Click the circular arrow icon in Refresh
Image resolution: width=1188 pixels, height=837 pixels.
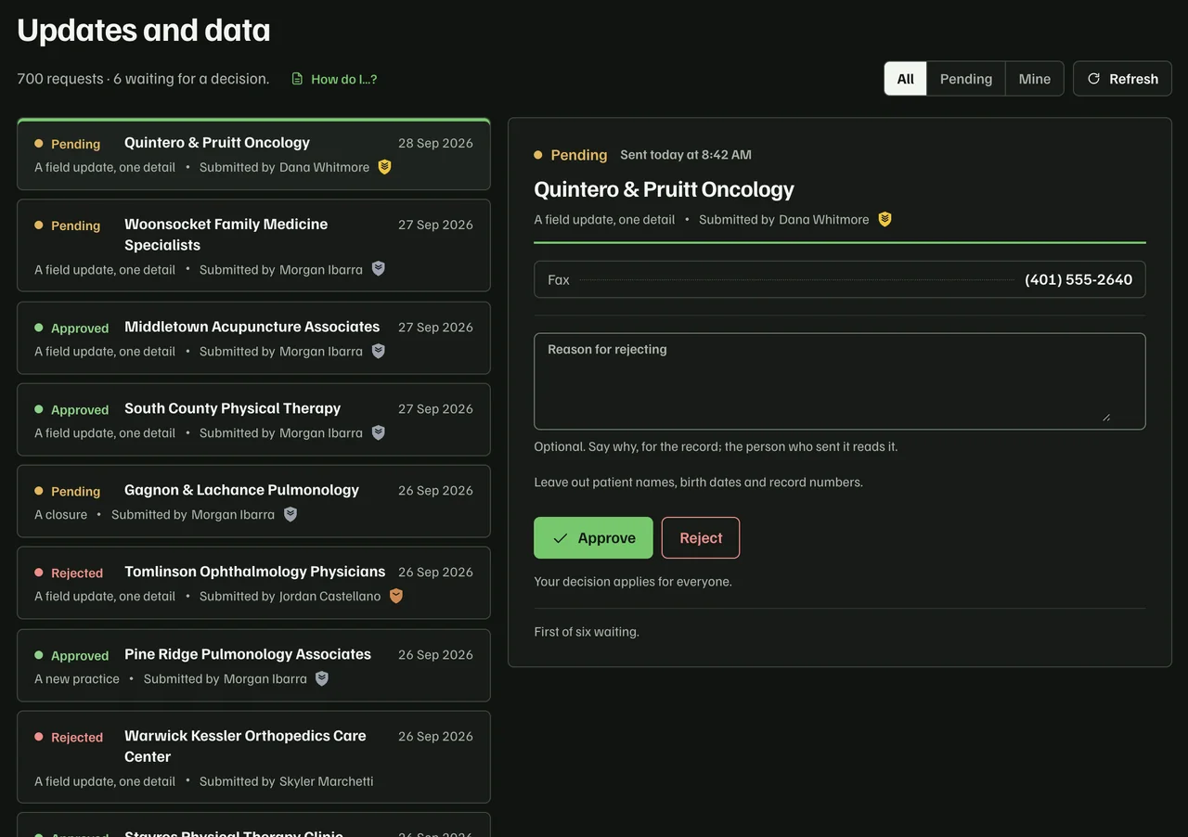(x=1093, y=79)
